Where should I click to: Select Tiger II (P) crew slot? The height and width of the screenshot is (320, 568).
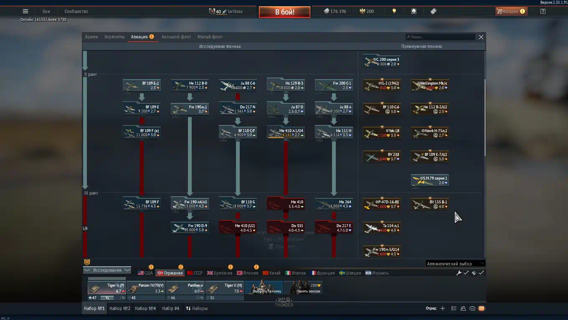[x=106, y=288]
